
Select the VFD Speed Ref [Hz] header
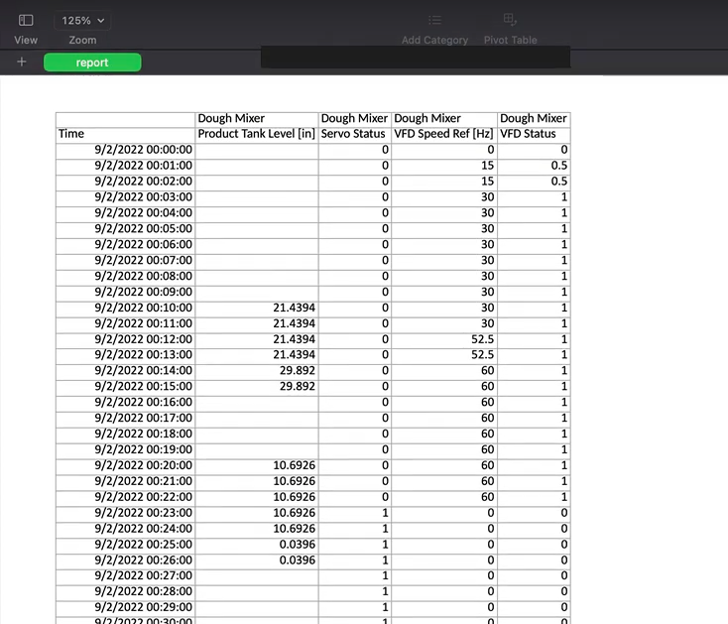coord(444,134)
